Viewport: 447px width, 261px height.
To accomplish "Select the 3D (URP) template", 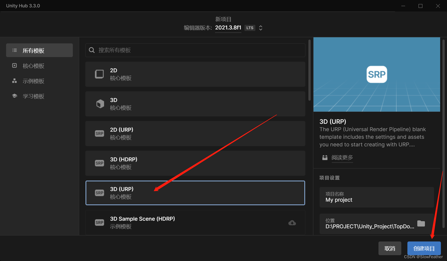I will pos(195,193).
